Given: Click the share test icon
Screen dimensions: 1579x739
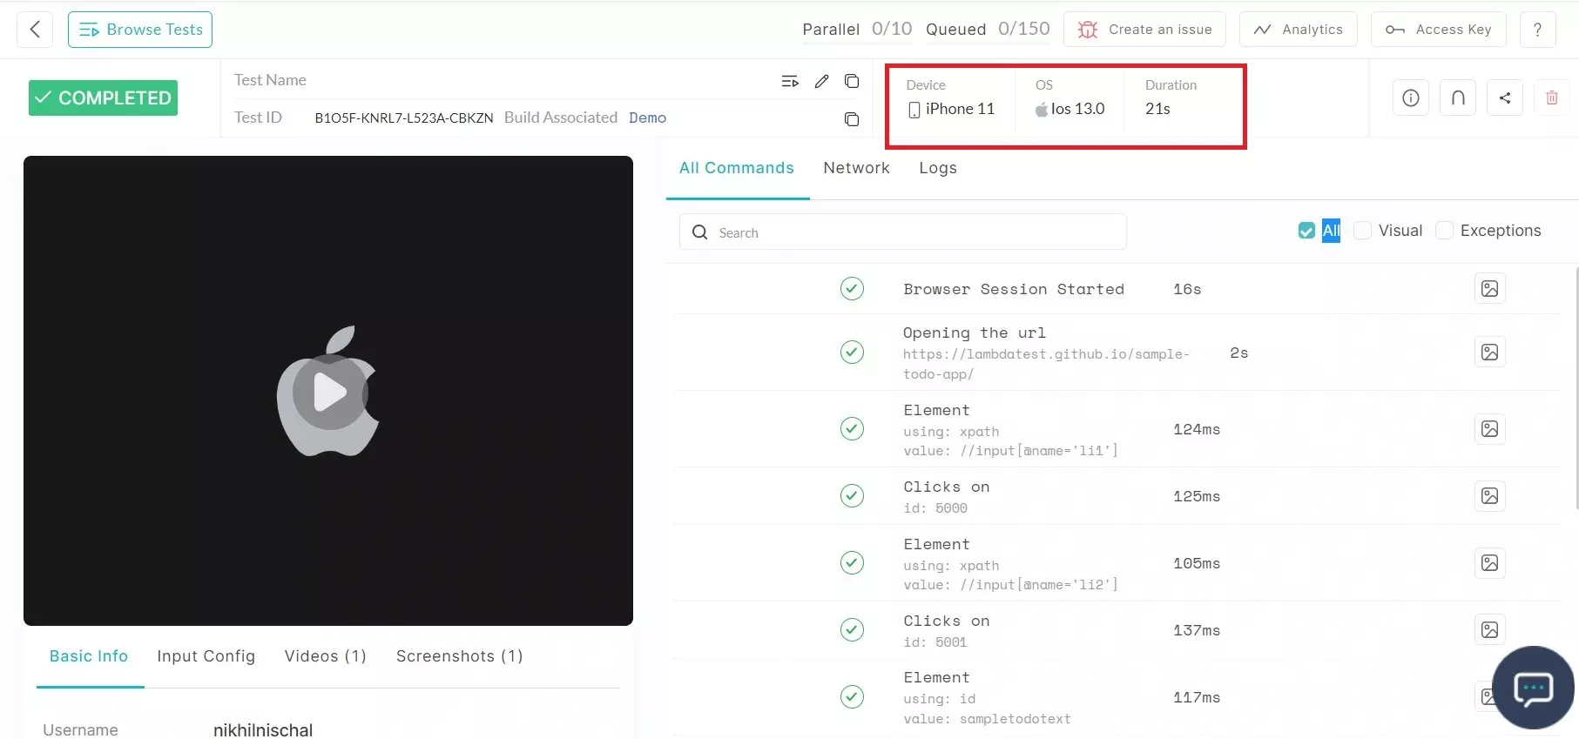Looking at the screenshot, I should point(1505,97).
